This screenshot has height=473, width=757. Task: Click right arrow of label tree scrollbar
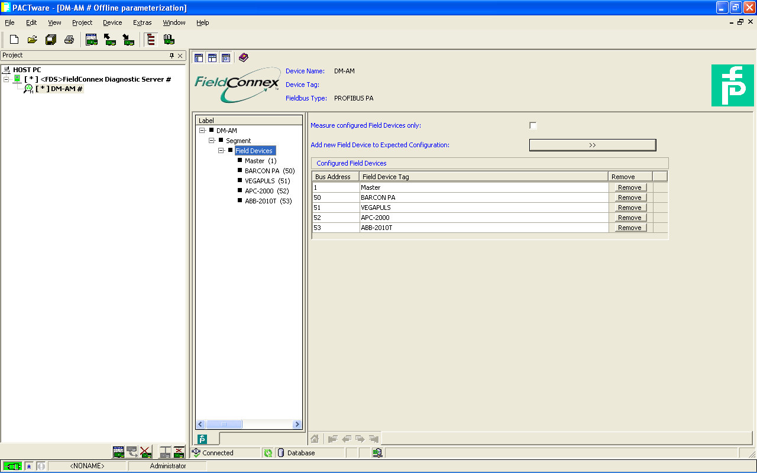297,424
